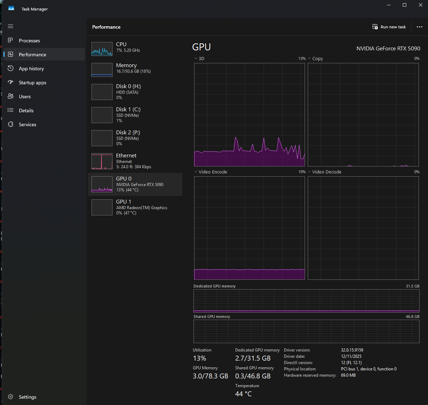Select Disk 2 (P:) SSD entry
This screenshot has height=405, width=428.
[135, 138]
